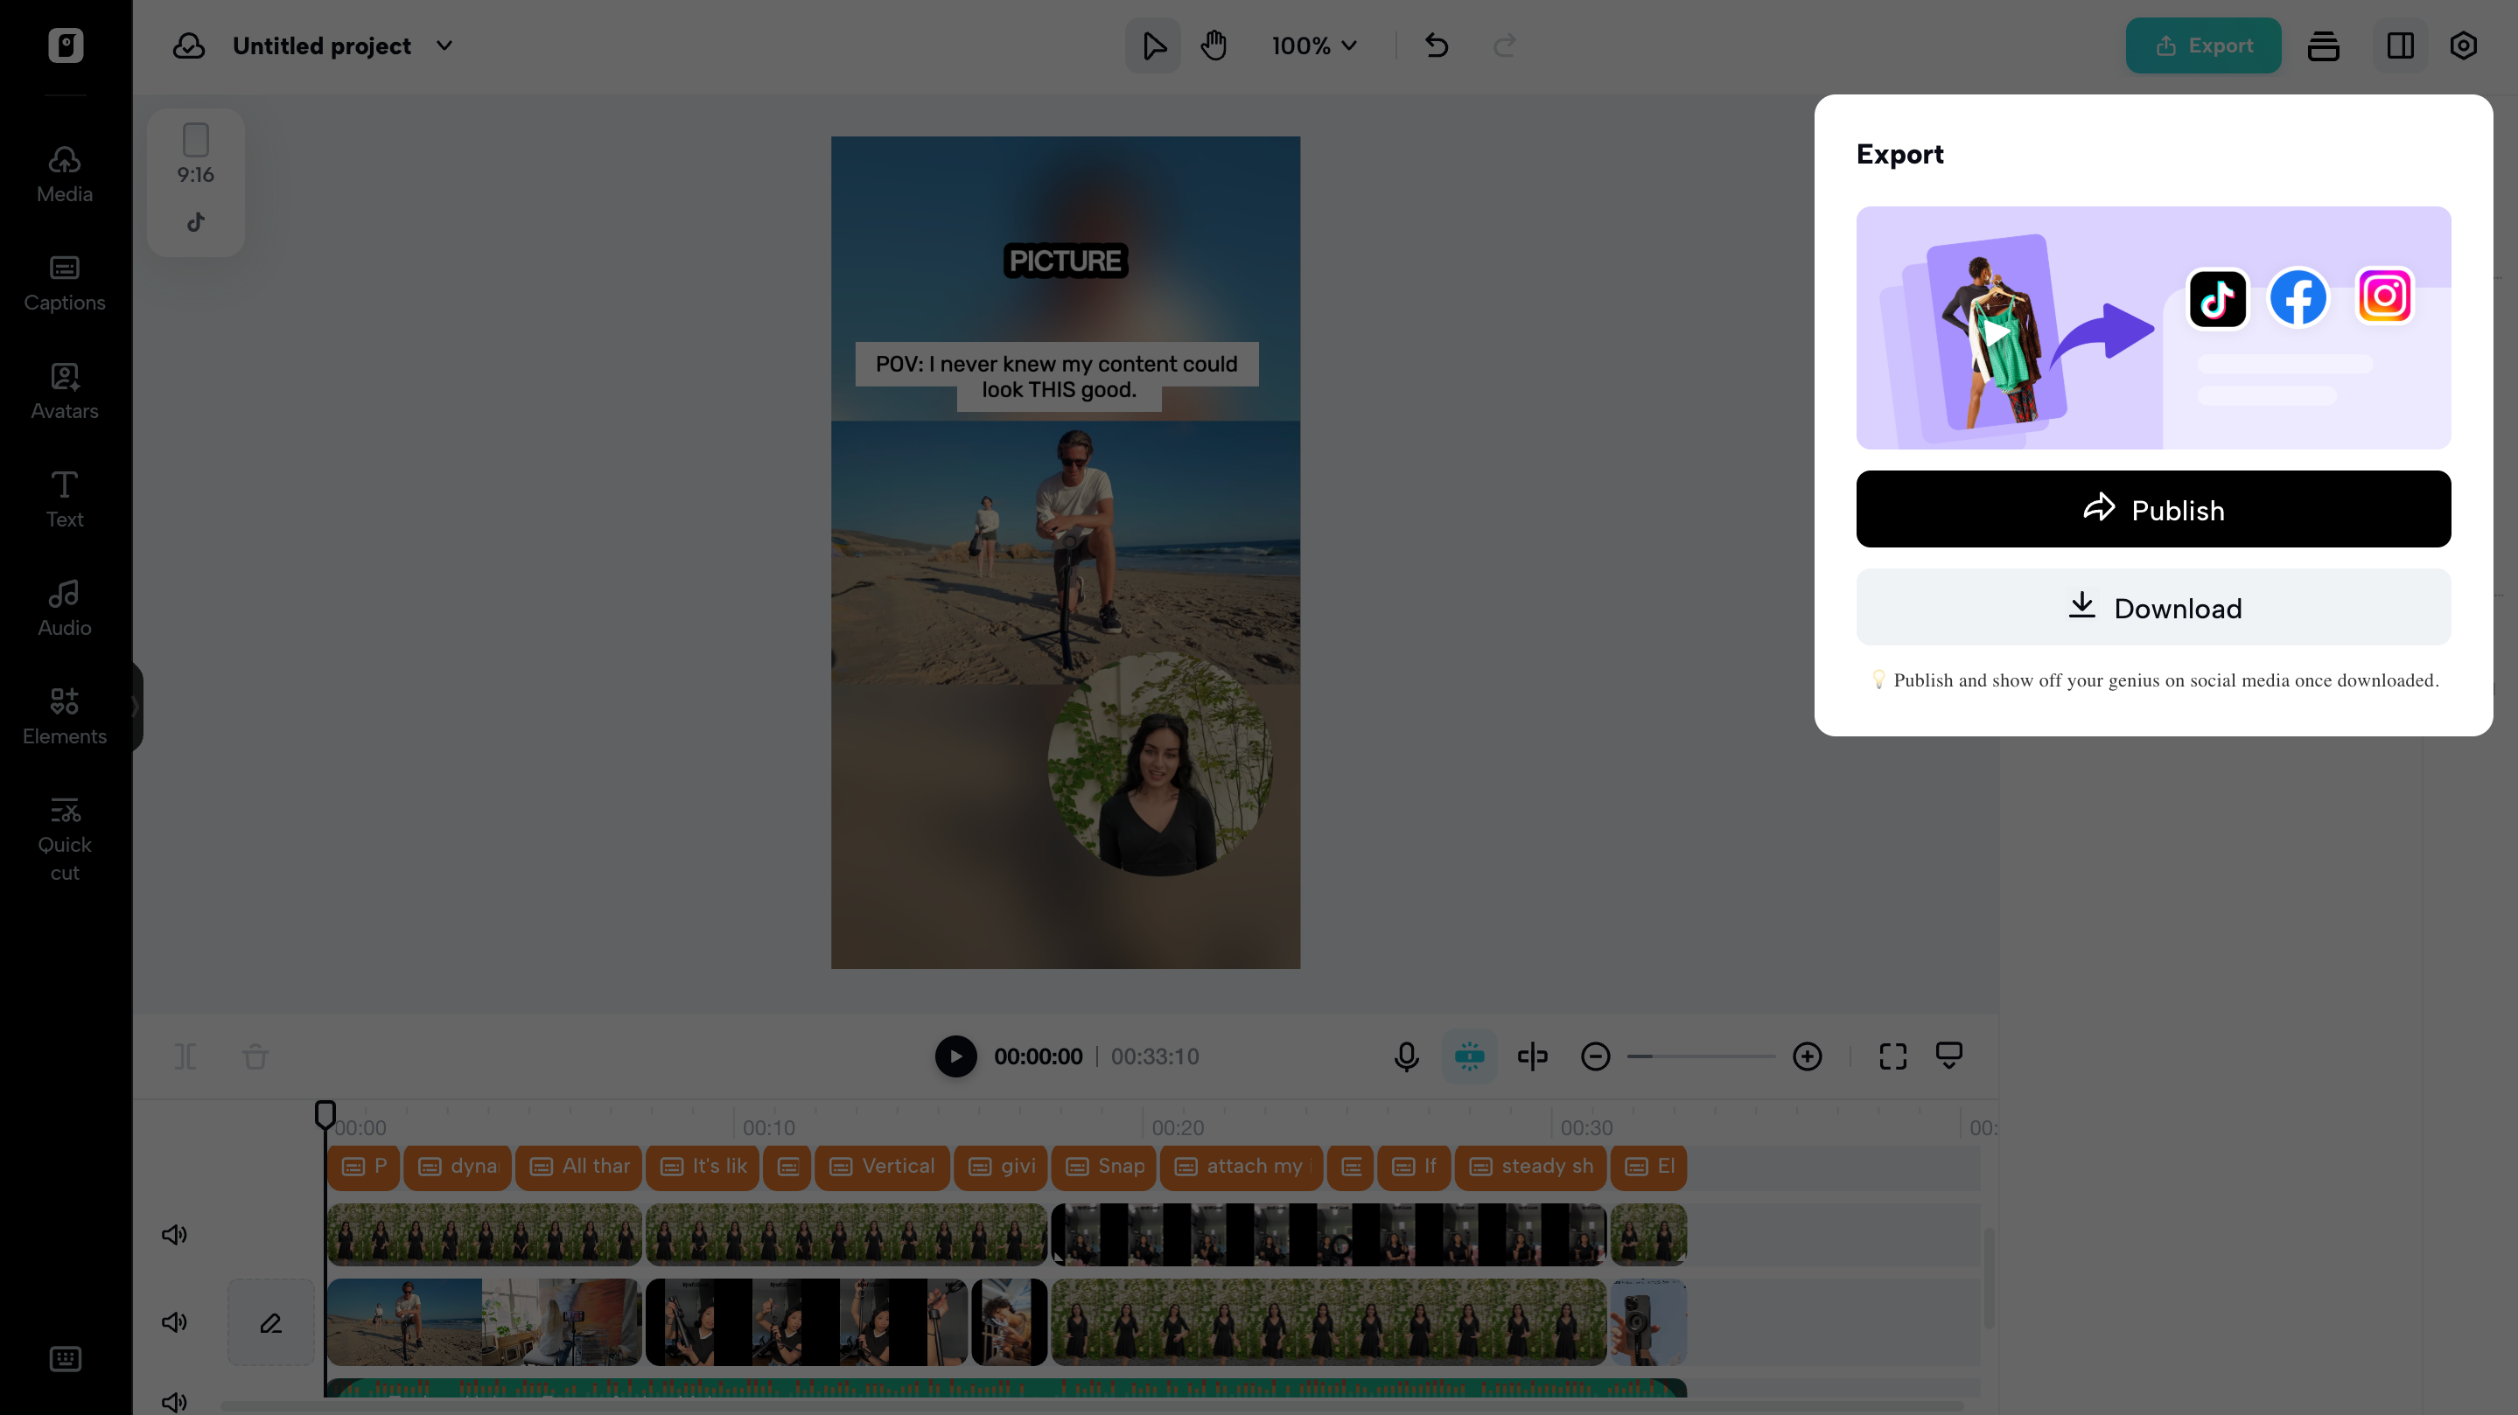Open the Audio panel

point(63,606)
